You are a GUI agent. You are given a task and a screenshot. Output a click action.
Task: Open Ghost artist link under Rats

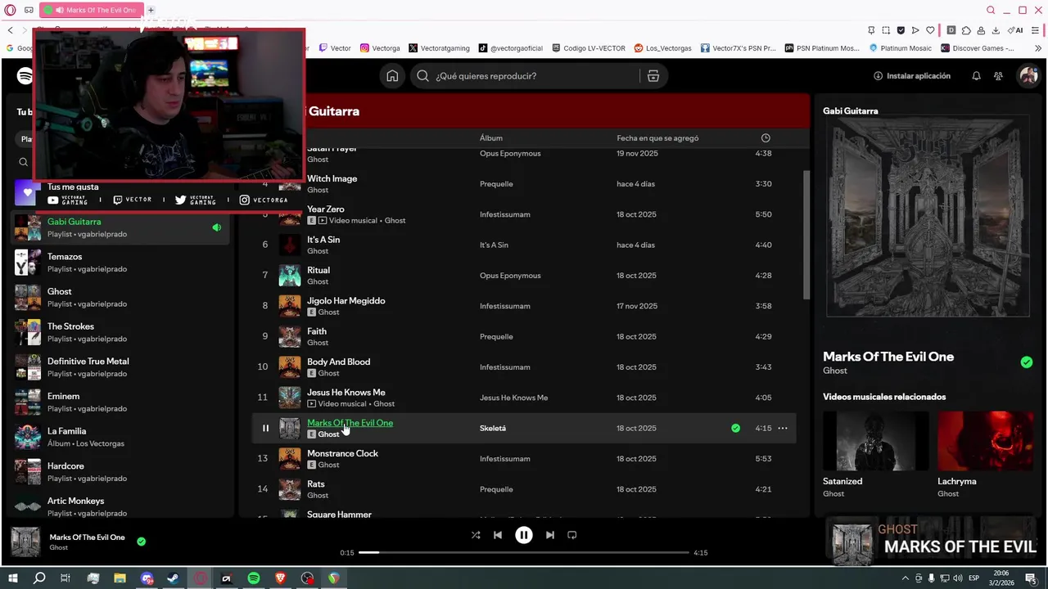318,495
